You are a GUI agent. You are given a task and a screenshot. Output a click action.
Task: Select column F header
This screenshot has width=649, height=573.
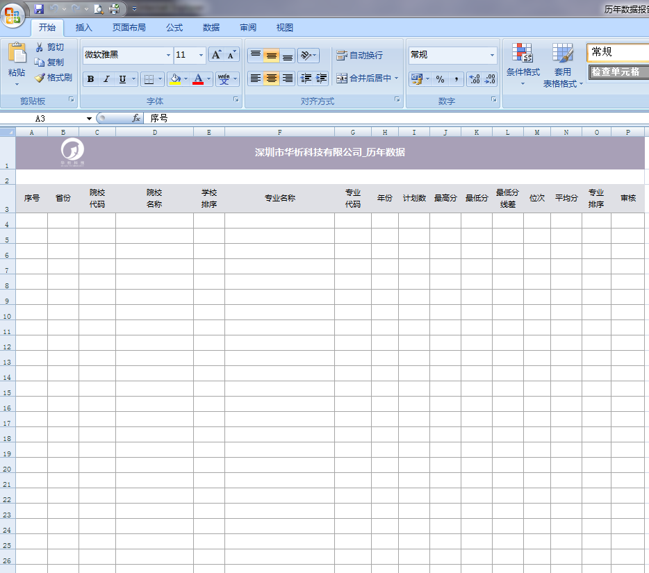pos(279,133)
